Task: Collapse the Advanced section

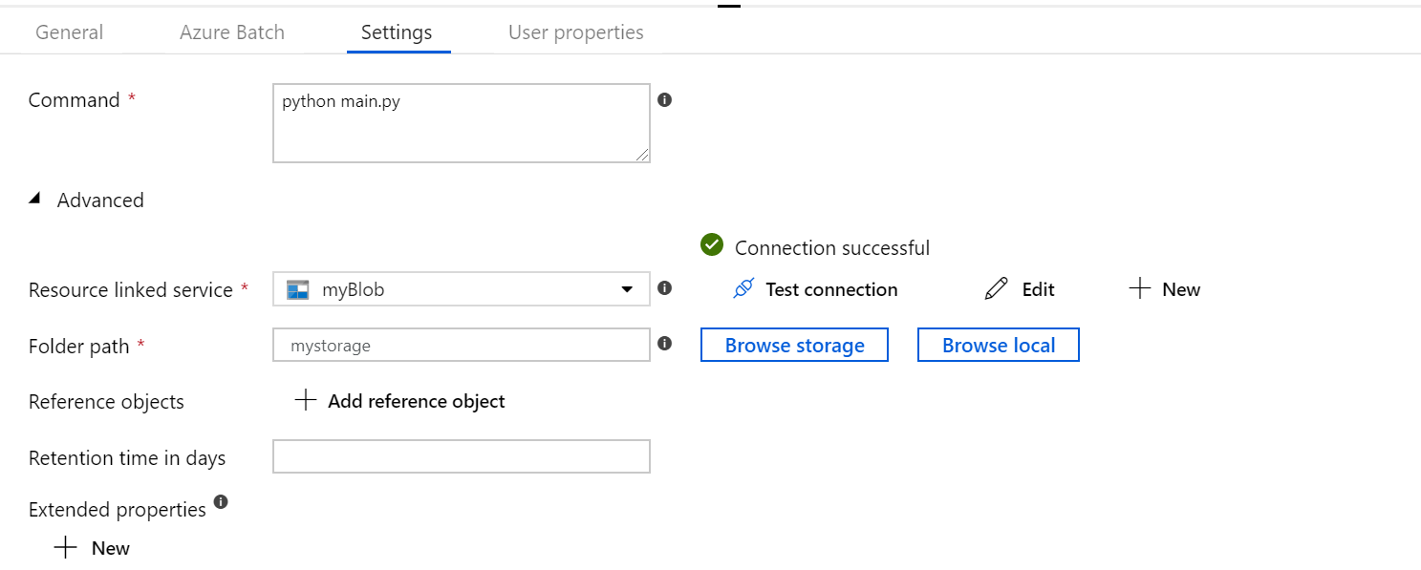Action: click(x=34, y=197)
